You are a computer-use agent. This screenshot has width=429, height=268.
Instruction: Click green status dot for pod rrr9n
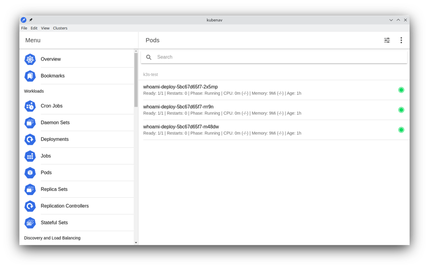(401, 110)
